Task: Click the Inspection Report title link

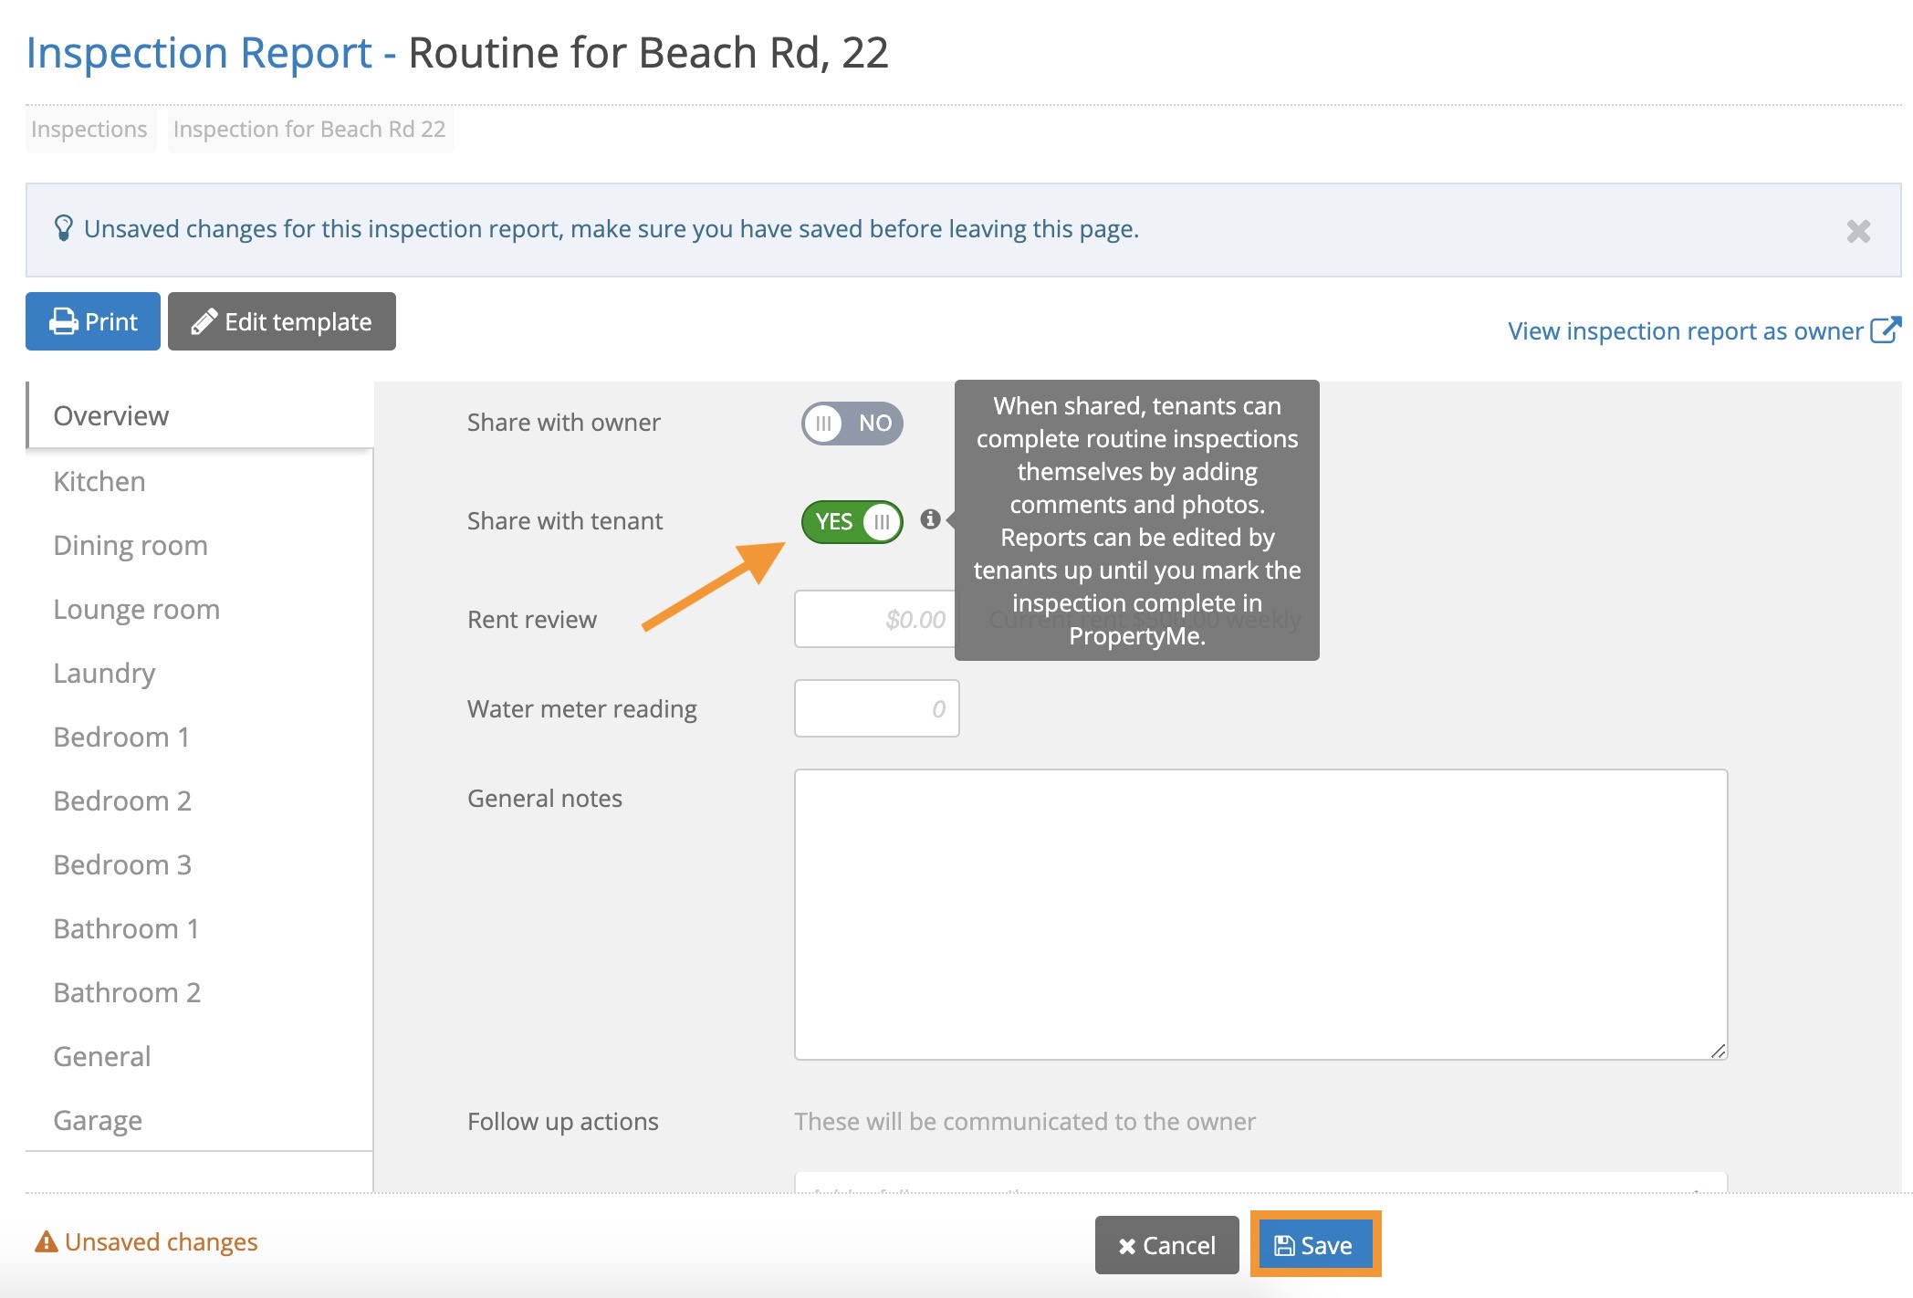Action: pyautogui.click(x=199, y=53)
